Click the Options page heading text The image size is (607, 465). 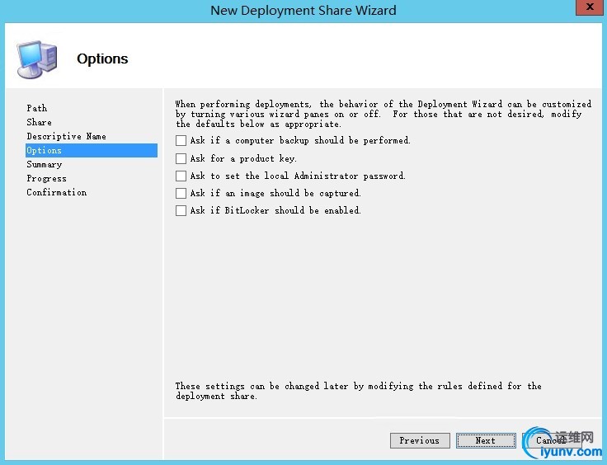[x=102, y=59]
